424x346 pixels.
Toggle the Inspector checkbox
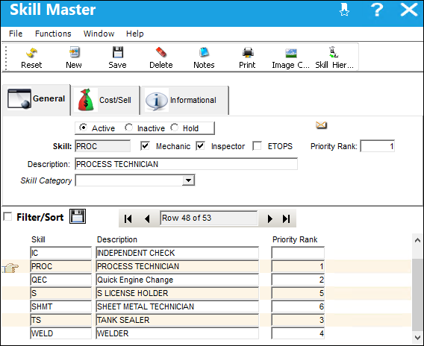pos(200,146)
